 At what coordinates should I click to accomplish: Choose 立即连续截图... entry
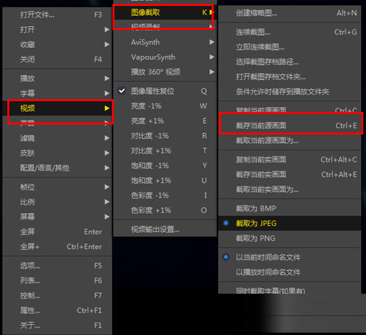tap(289, 47)
